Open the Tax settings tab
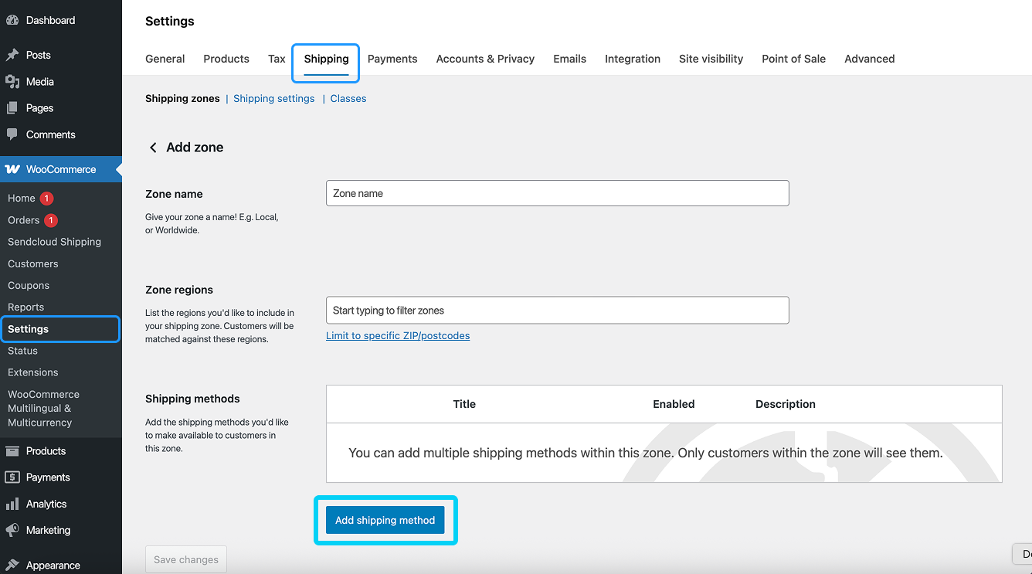The image size is (1032, 574). (x=277, y=59)
